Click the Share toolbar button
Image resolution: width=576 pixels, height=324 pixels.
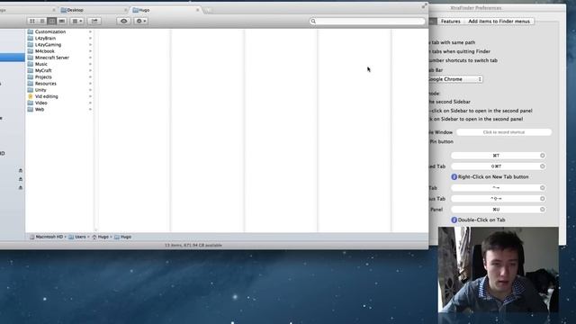[x=94, y=21]
